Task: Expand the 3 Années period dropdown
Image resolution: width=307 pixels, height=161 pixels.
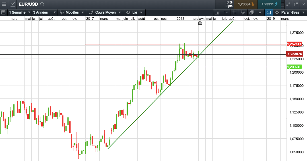Action: (x=44, y=12)
